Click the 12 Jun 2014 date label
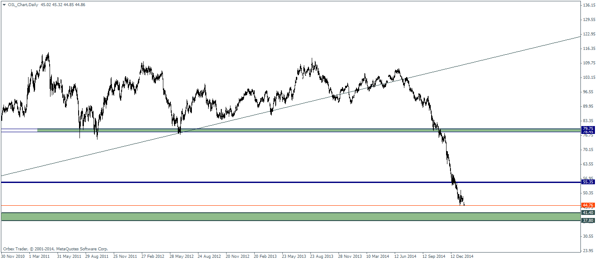This screenshot has width=598, height=260. 406,256
